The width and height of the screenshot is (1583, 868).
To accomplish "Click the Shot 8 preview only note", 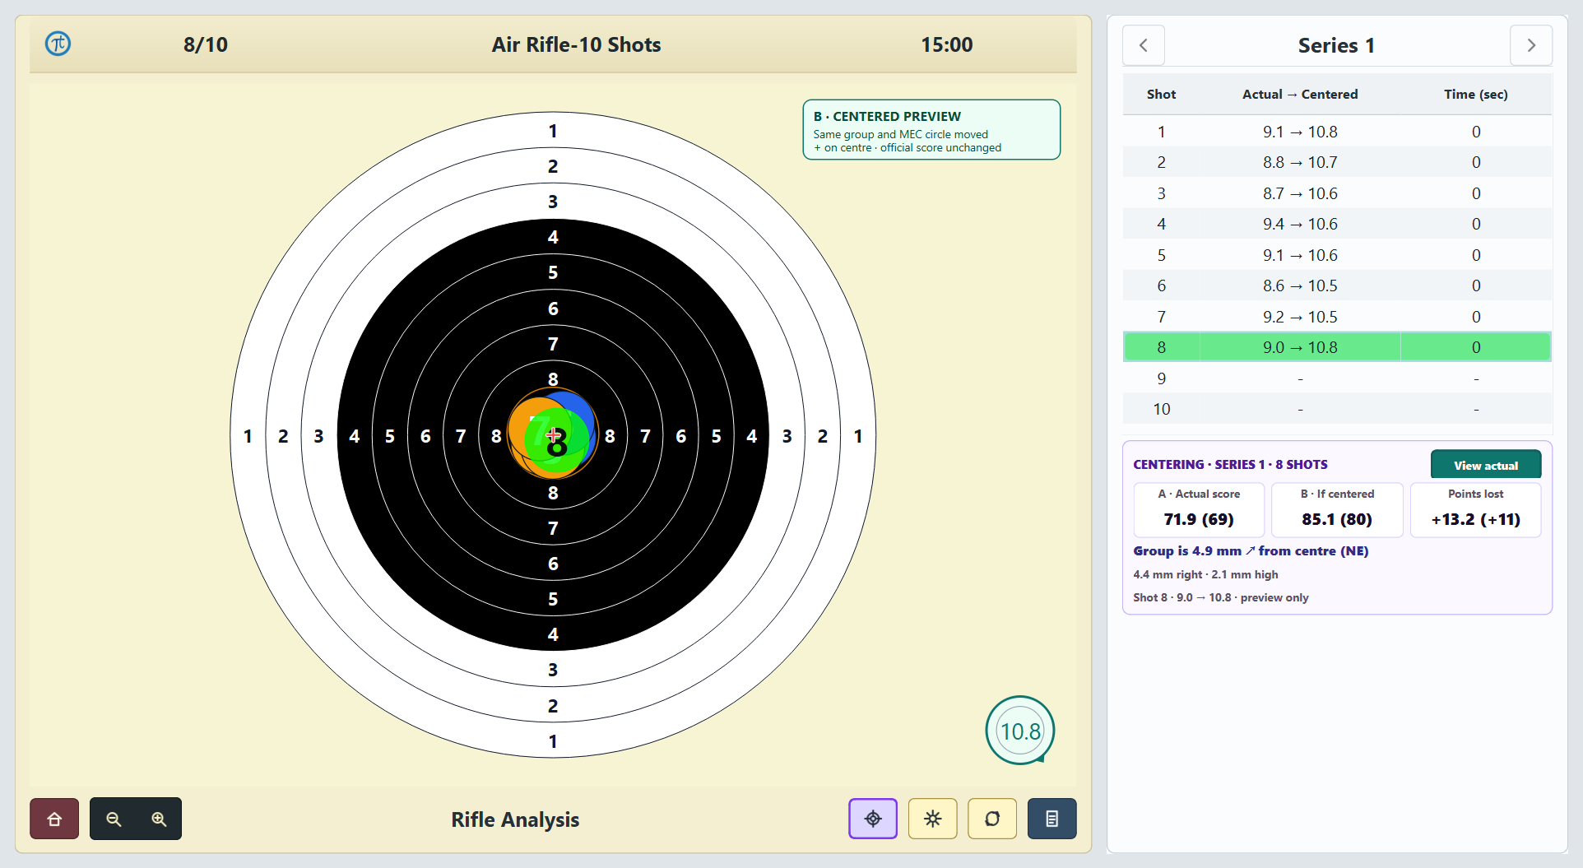I will (1220, 597).
